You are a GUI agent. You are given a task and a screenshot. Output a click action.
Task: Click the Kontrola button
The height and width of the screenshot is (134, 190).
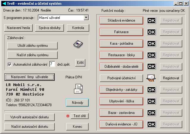tap(78, 28)
